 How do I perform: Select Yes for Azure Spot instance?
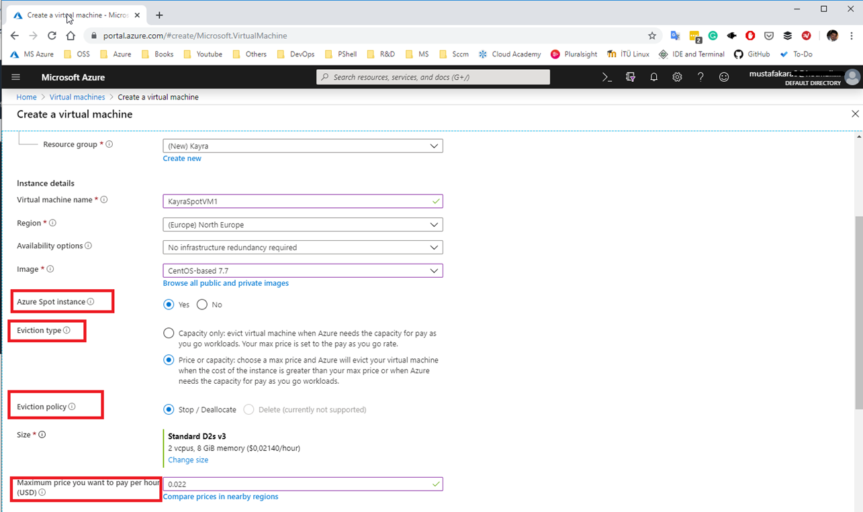point(169,305)
